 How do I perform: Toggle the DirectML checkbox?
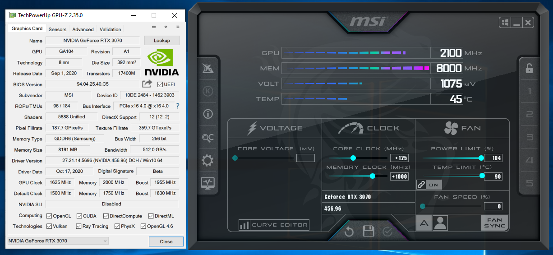tap(151, 216)
